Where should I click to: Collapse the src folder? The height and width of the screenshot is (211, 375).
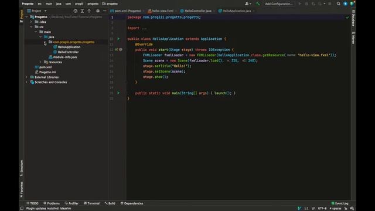point(31,27)
